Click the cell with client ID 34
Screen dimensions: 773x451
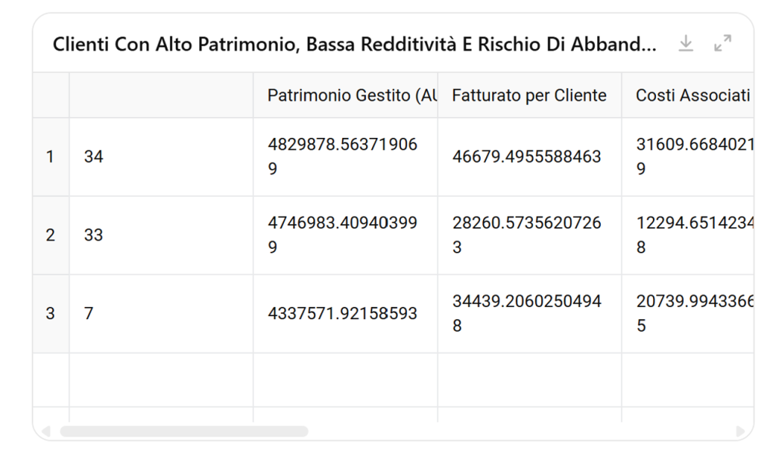click(162, 157)
